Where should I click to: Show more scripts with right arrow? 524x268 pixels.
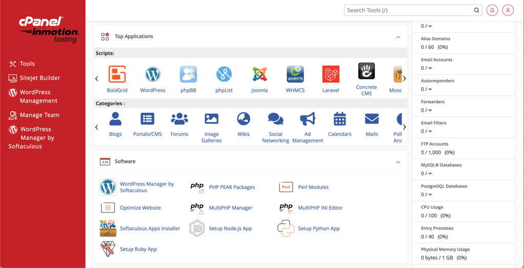coord(404,78)
